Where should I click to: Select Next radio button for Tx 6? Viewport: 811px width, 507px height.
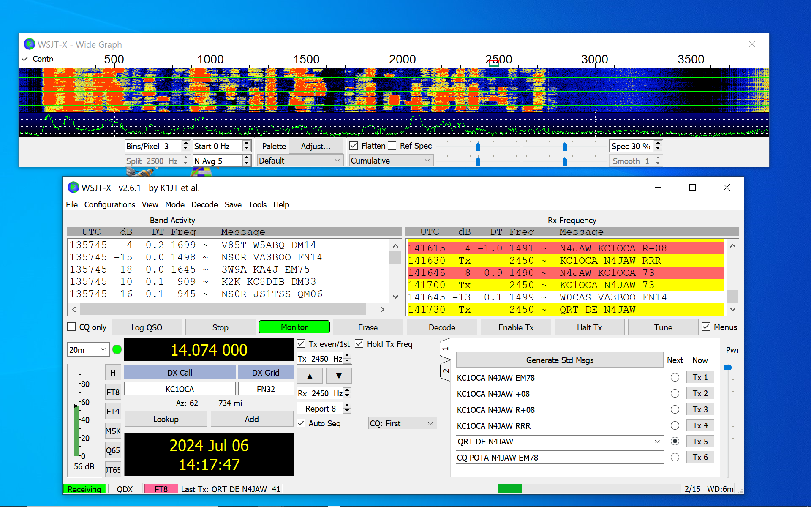(x=675, y=457)
